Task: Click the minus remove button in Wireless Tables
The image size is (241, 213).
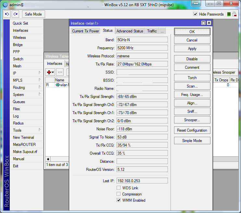Action: pos(60,72)
